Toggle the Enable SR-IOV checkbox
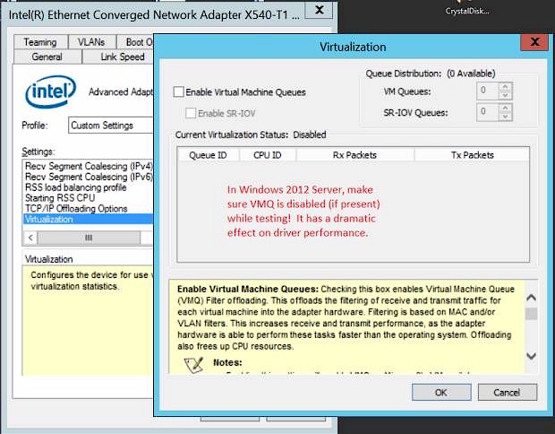The width and height of the screenshot is (555, 434). point(191,113)
